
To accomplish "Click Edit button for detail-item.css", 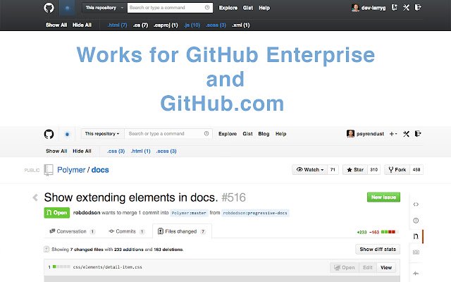I will click(x=368, y=268).
